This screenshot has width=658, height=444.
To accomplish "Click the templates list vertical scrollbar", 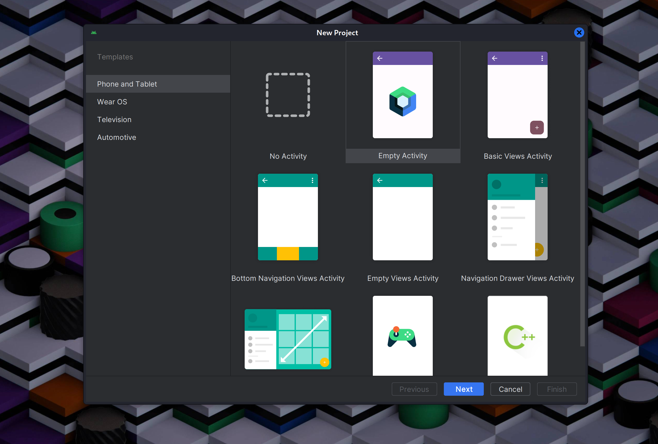I will click(582, 194).
